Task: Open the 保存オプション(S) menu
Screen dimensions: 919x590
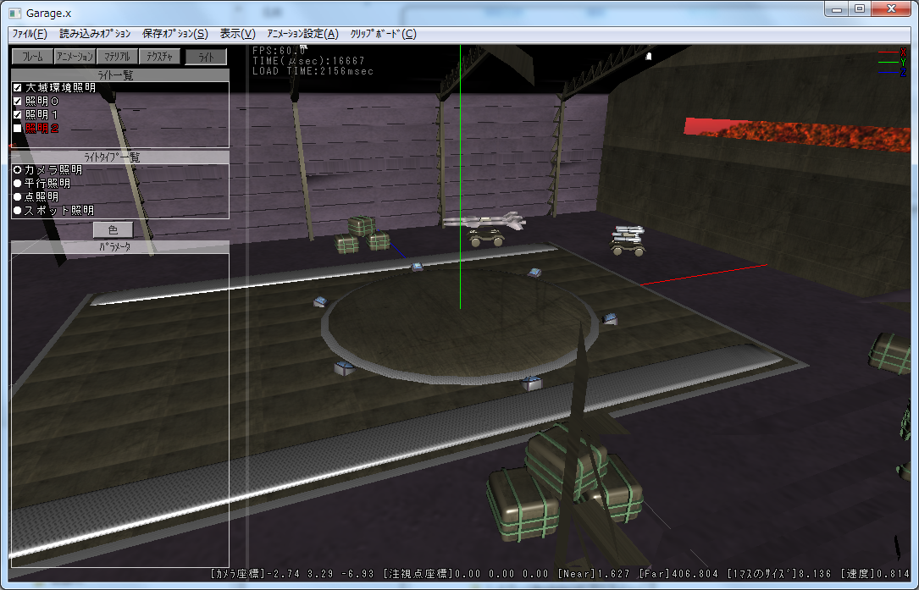Action: point(174,34)
